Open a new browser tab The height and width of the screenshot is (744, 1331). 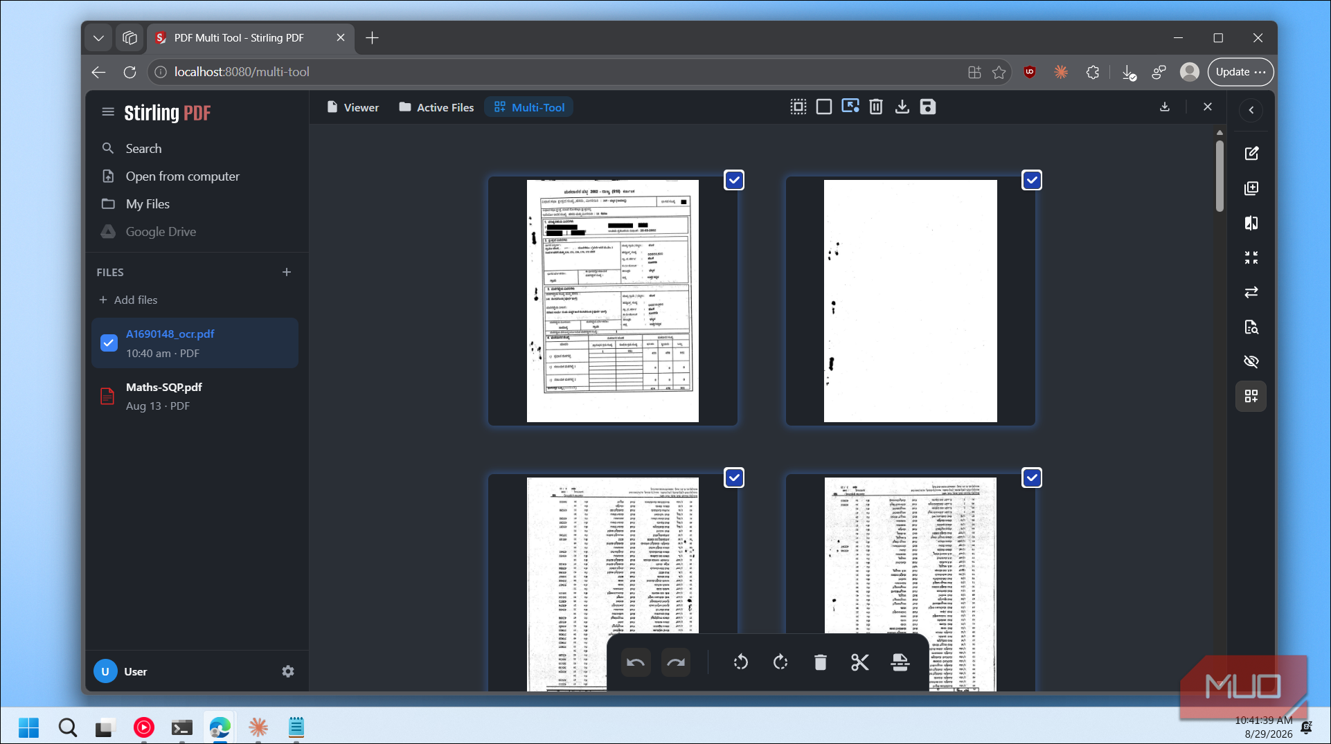pos(372,38)
